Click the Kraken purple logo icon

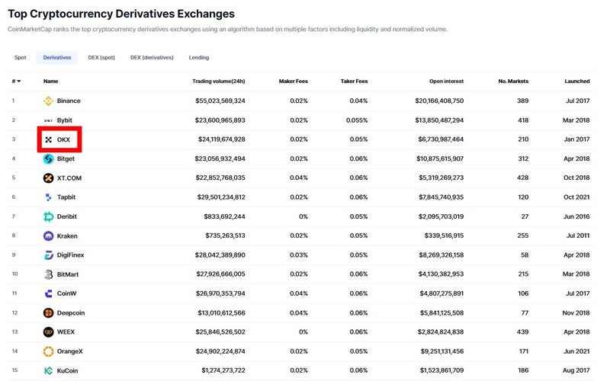[x=48, y=236]
